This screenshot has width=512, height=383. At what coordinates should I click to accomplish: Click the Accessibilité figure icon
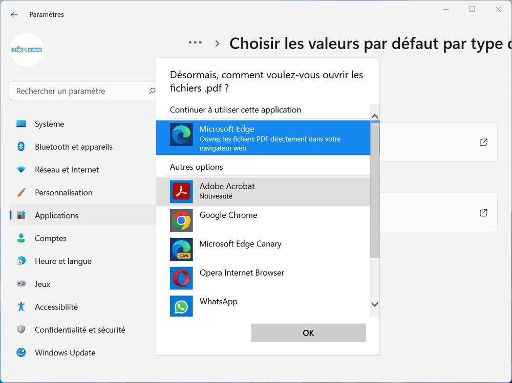(x=21, y=307)
